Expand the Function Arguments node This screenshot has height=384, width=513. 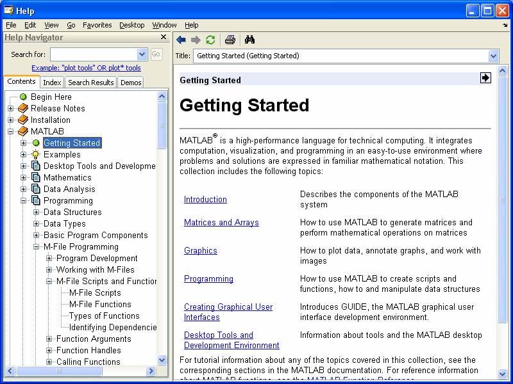[49, 339]
